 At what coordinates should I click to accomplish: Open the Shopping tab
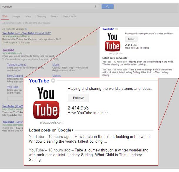point(41,16)
